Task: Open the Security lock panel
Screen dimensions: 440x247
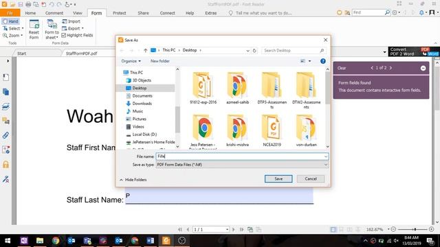Action: (5, 165)
